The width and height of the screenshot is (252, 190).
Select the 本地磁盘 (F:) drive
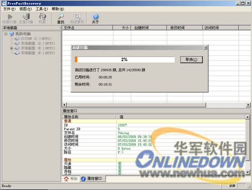pyautogui.click(x=38, y=53)
